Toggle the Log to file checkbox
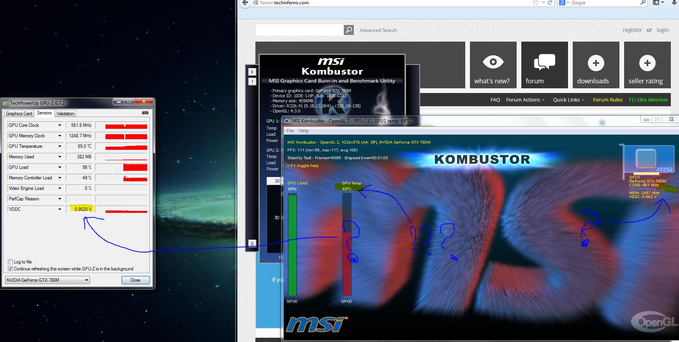Screen dimensions: 679x342 11,262
